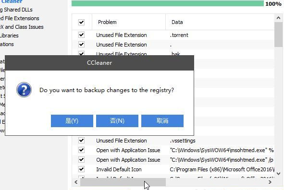Click the 是(Y) button to backup registry
The image size is (284, 190).
(72, 121)
